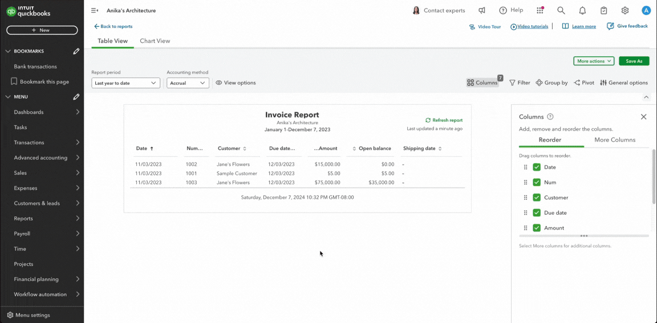Go back to reports link
The image size is (657, 323).
113,26
